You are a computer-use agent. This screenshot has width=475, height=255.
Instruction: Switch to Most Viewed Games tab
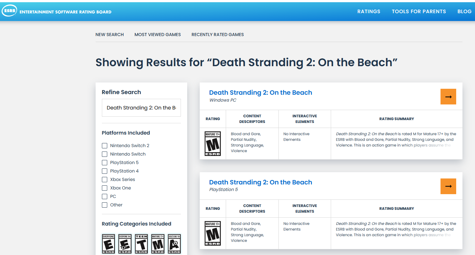(x=158, y=35)
